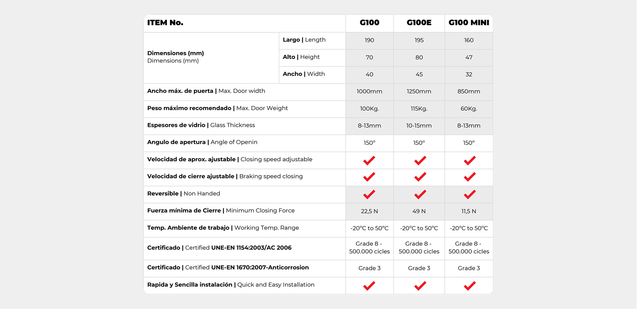Click G100 MINI braking speed closing checkmark
Image resolution: width=637 pixels, height=309 pixels.
(x=470, y=177)
